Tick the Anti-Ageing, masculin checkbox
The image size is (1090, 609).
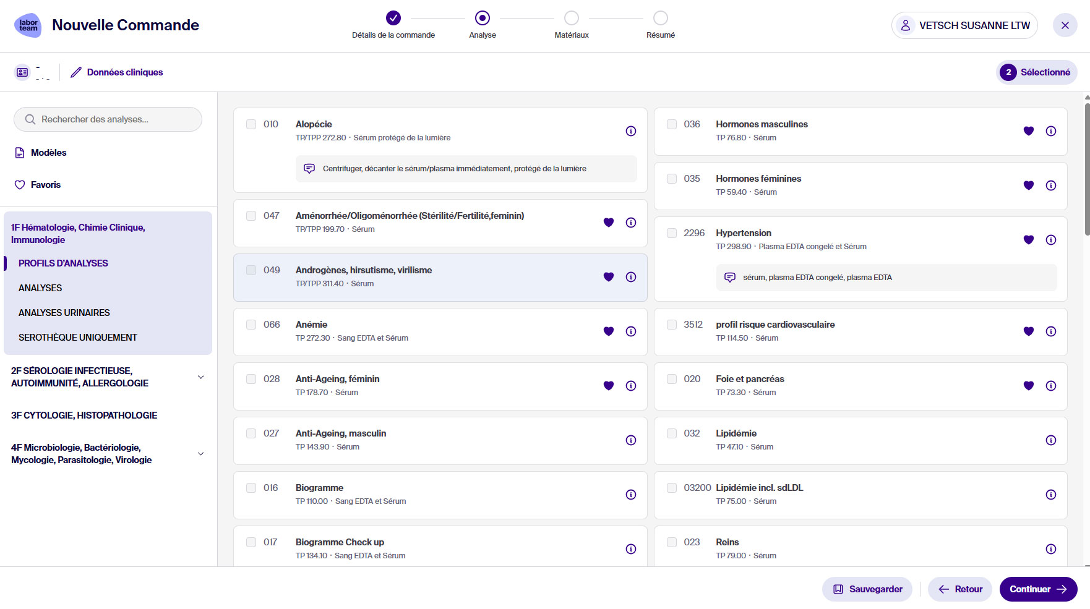click(x=251, y=433)
